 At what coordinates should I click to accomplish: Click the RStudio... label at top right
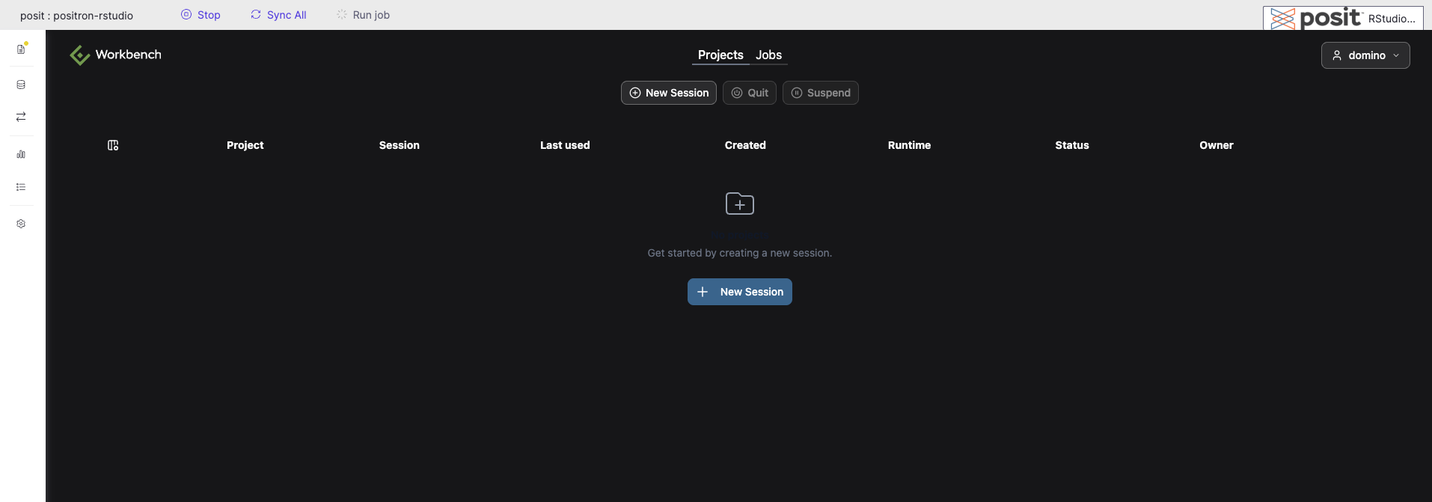tap(1392, 19)
